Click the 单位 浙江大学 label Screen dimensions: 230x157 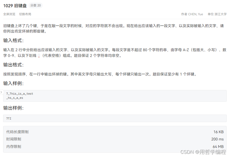pos(217,14)
